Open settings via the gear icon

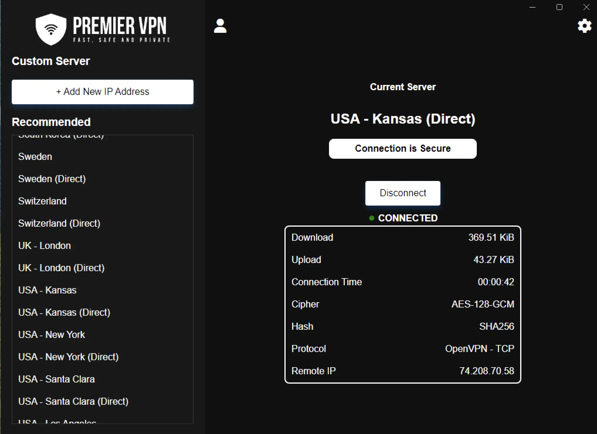(584, 26)
